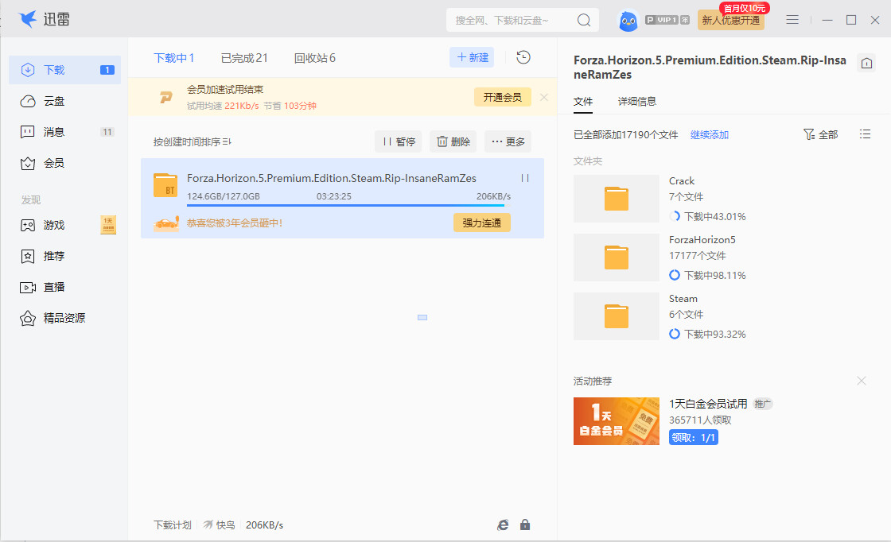Open the 下载 sidebar section
This screenshot has width=891, height=542.
[64, 70]
